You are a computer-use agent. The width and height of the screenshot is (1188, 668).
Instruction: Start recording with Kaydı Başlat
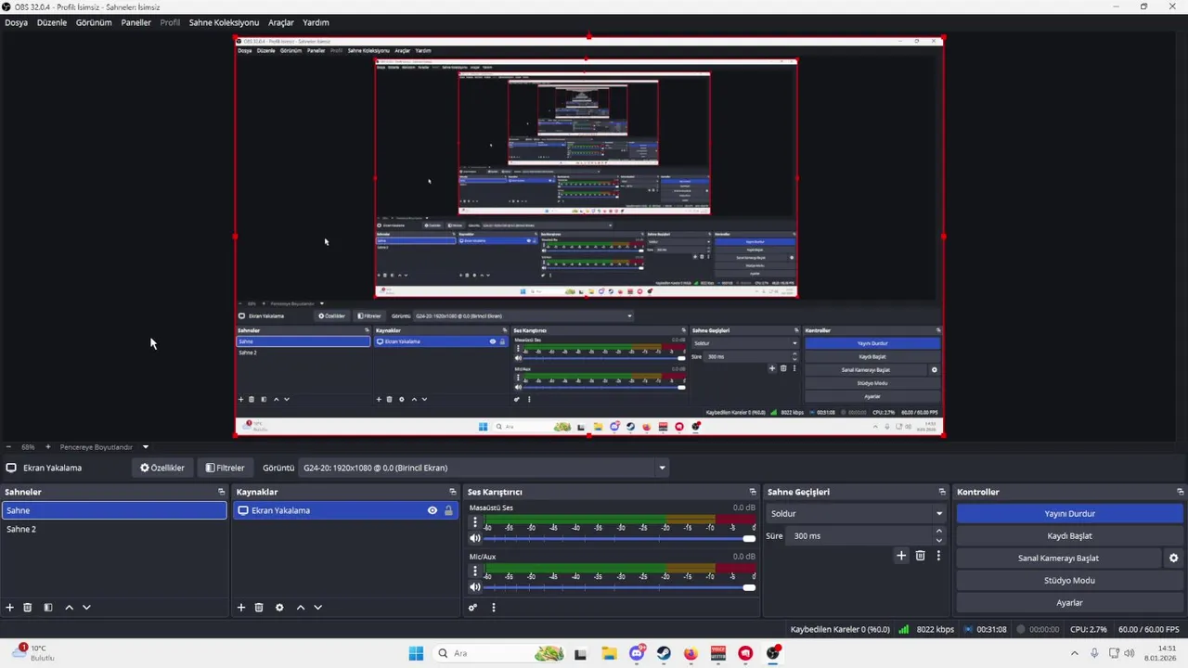(x=1070, y=535)
